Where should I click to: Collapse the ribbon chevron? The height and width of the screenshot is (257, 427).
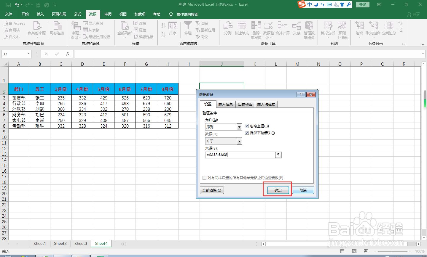click(423, 44)
